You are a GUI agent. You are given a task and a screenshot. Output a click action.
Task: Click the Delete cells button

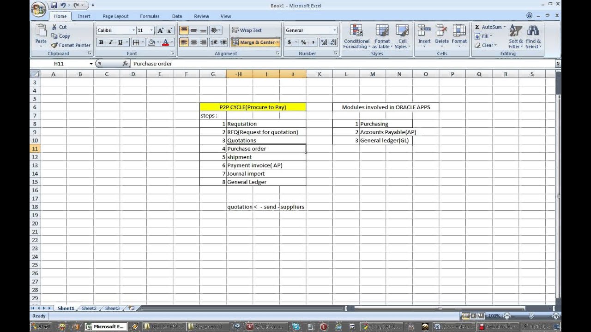442,36
